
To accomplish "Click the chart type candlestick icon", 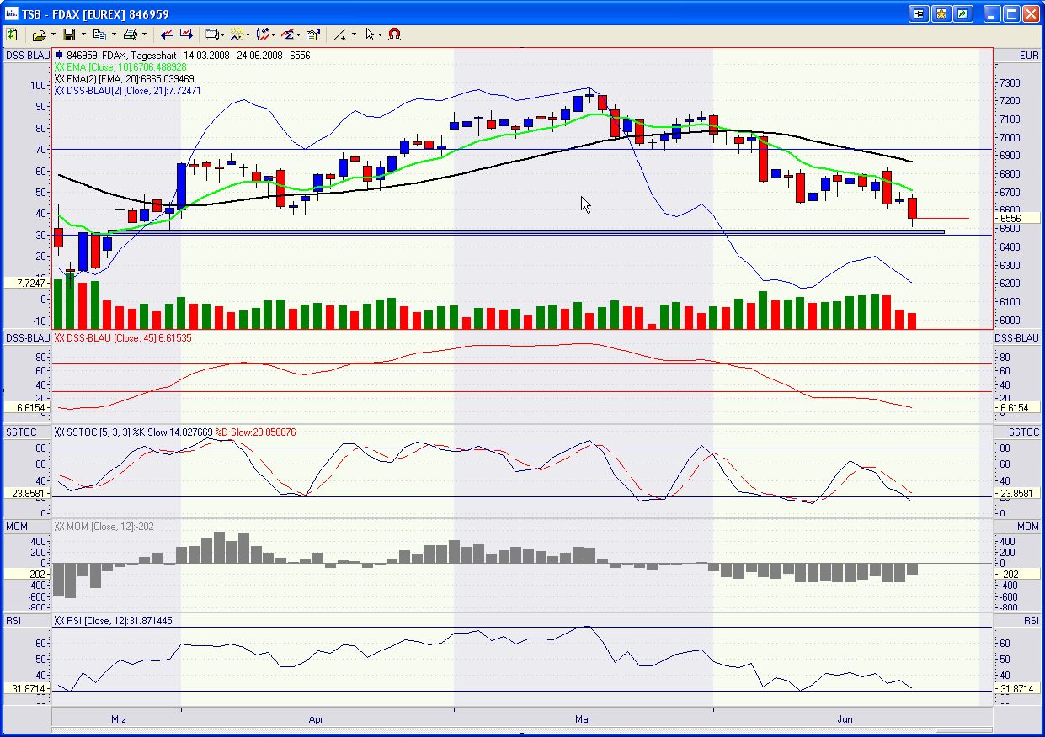I will 263,34.
